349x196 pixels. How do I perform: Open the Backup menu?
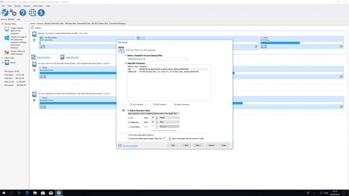(x=18, y=6)
